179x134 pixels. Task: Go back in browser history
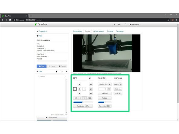pyautogui.click(x=3, y=20)
